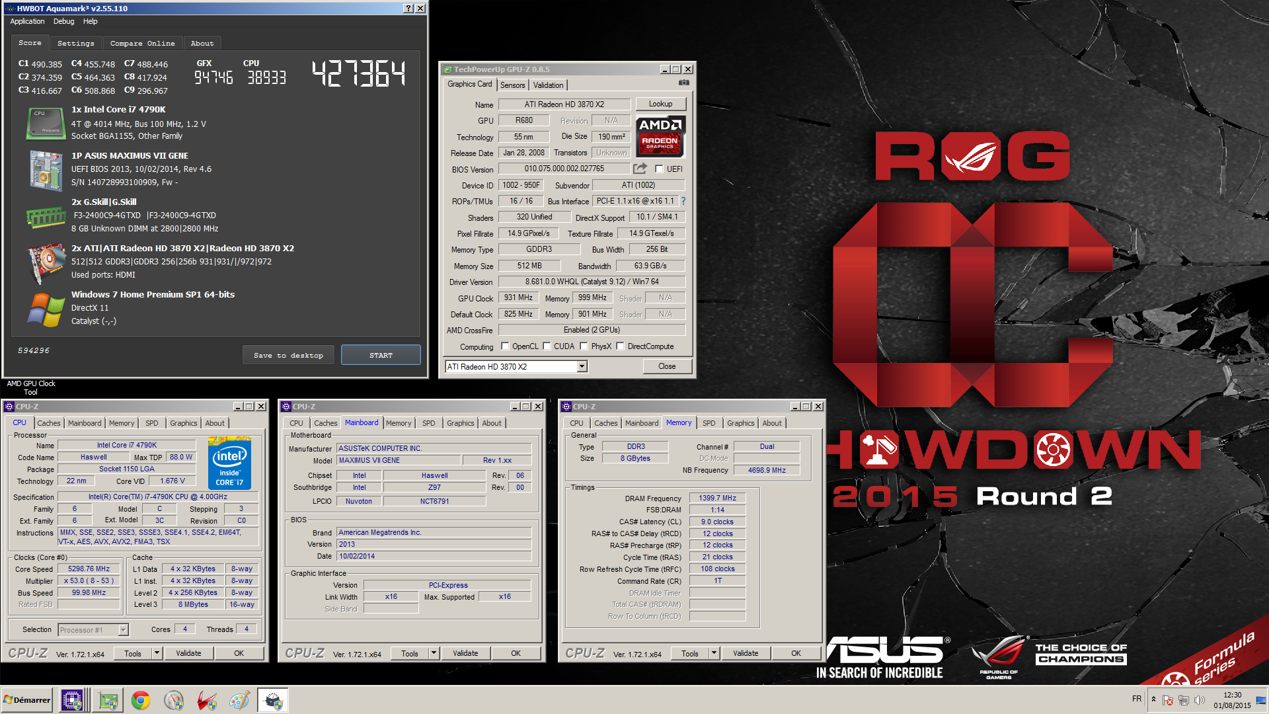
Task: Click the Core Speed 5298.76 MHz field
Action: coord(89,569)
